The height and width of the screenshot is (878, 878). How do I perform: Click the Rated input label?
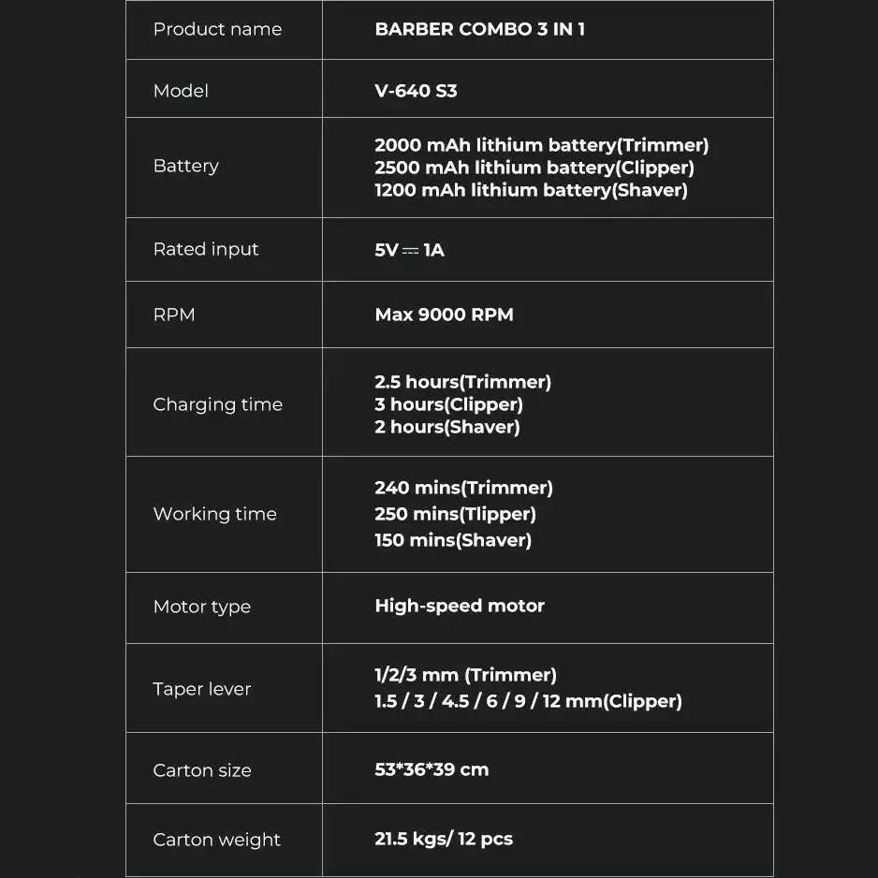(x=206, y=250)
